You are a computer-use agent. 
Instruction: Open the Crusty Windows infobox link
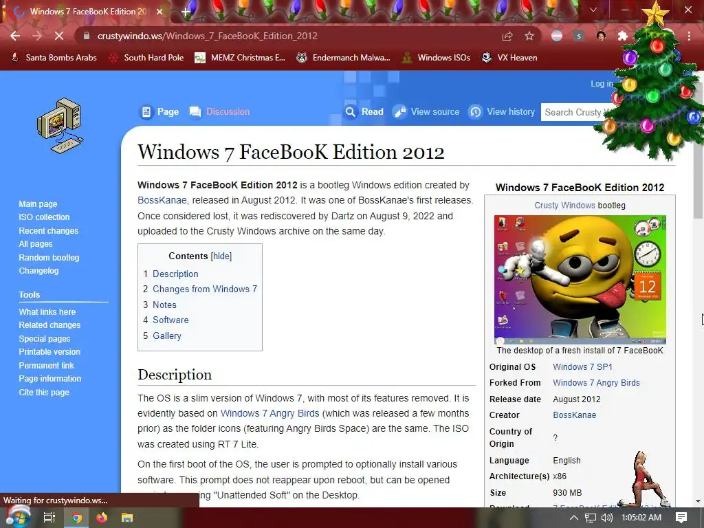click(564, 205)
